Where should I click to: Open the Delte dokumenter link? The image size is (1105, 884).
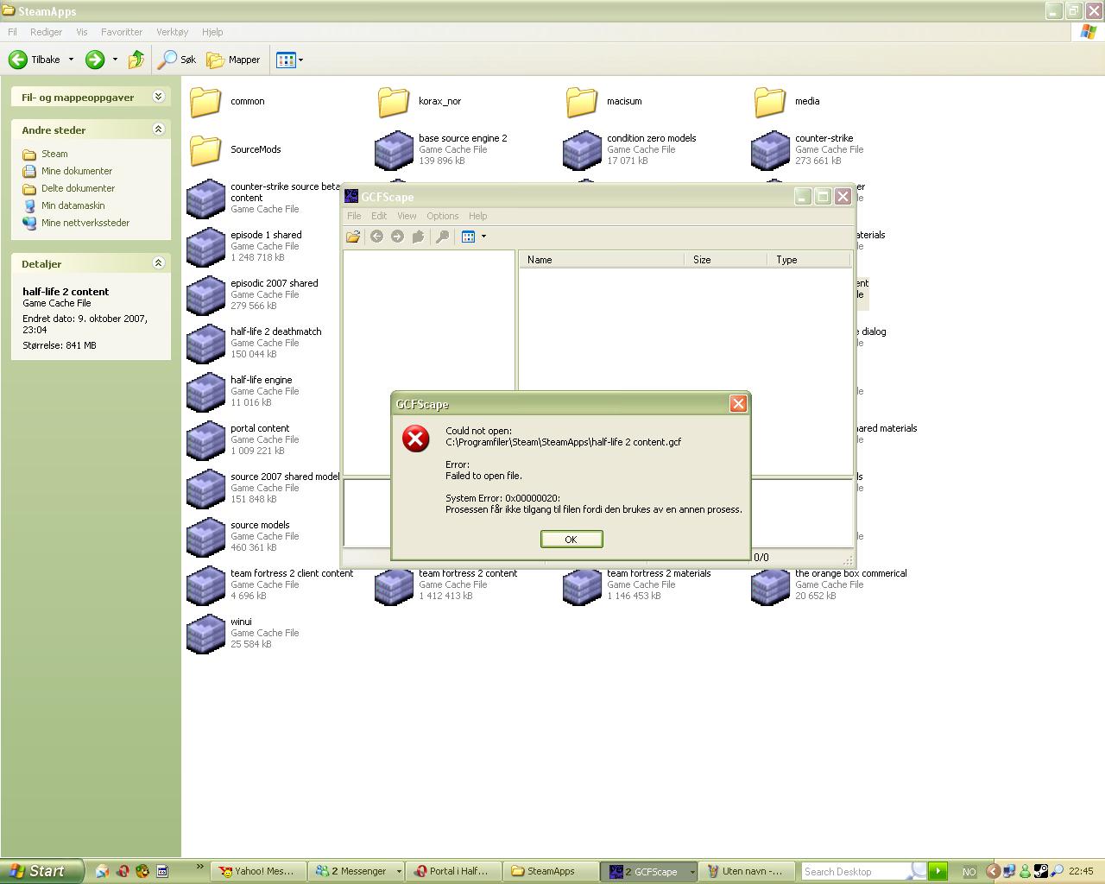78,188
